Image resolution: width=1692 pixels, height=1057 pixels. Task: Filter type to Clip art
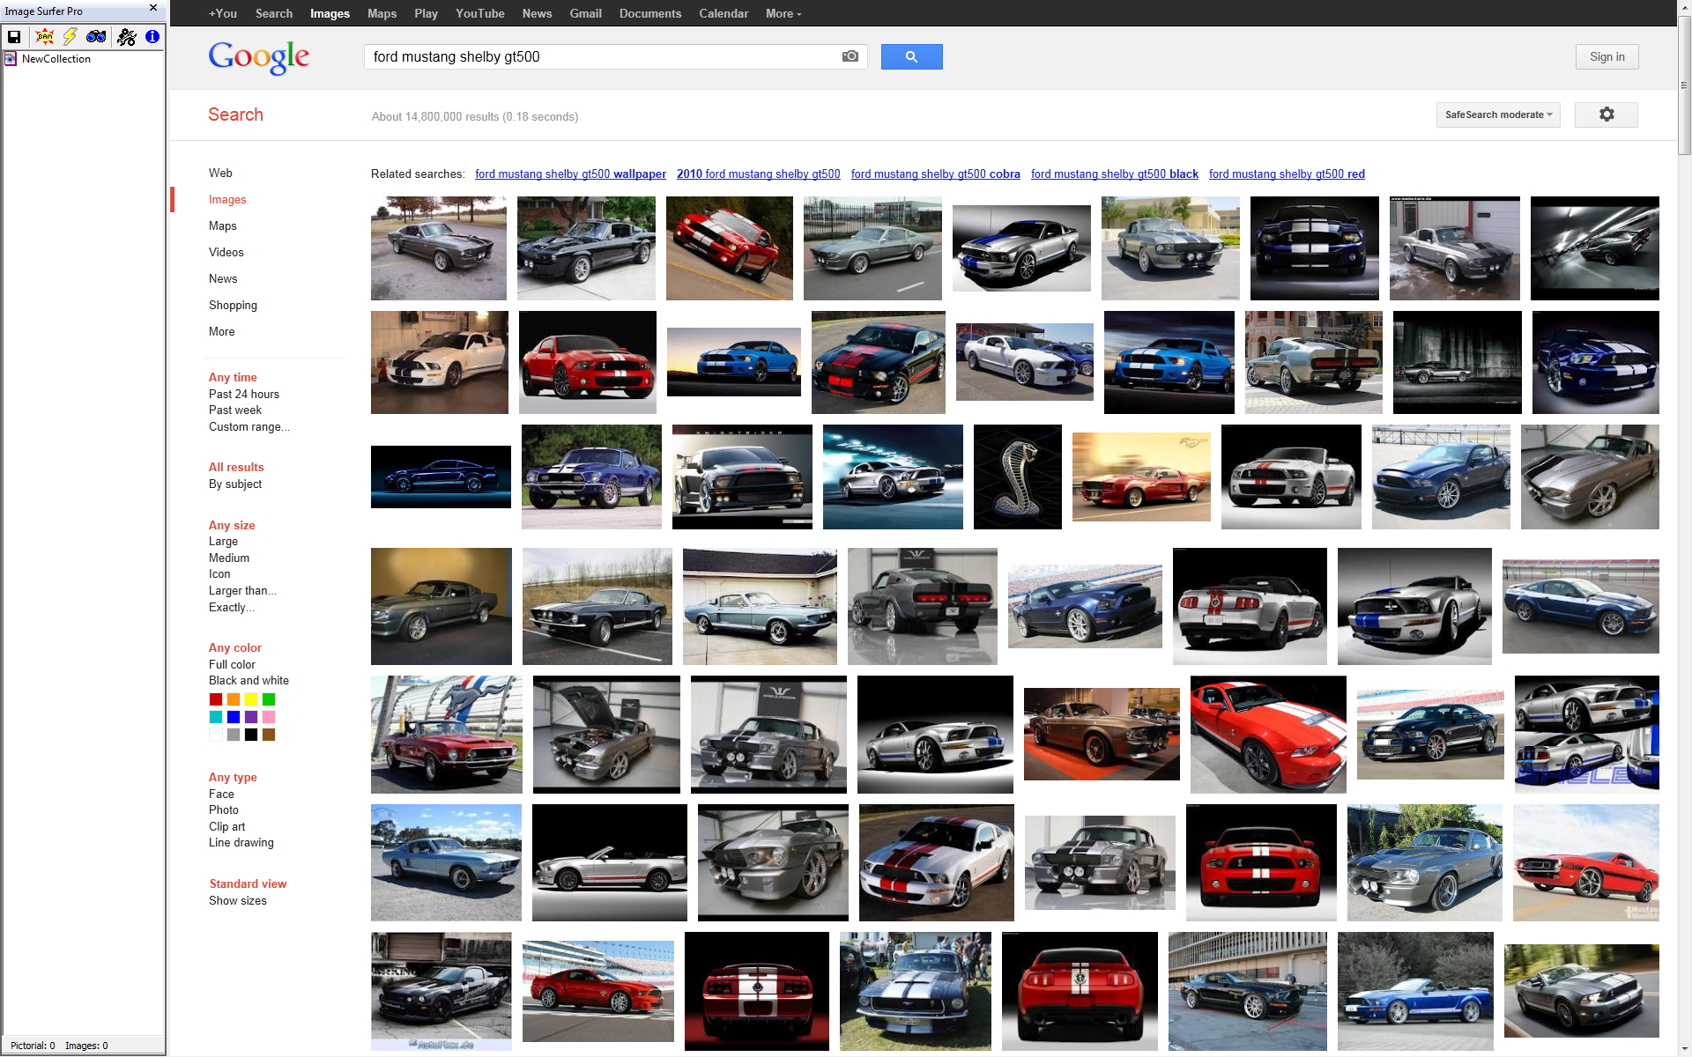point(226,826)
